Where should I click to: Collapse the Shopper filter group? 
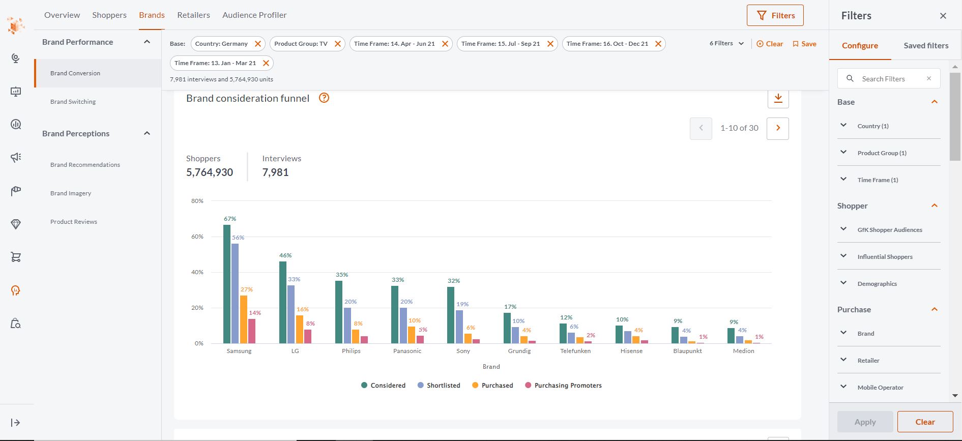pos(935,205)
